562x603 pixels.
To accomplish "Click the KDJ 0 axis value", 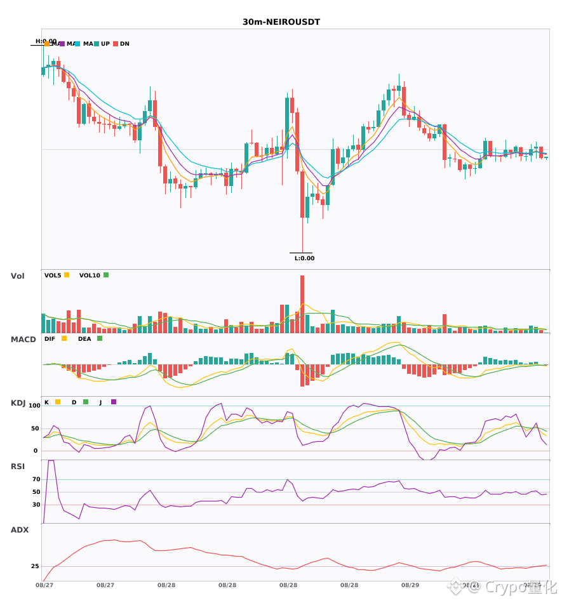I will click(36, 451).
